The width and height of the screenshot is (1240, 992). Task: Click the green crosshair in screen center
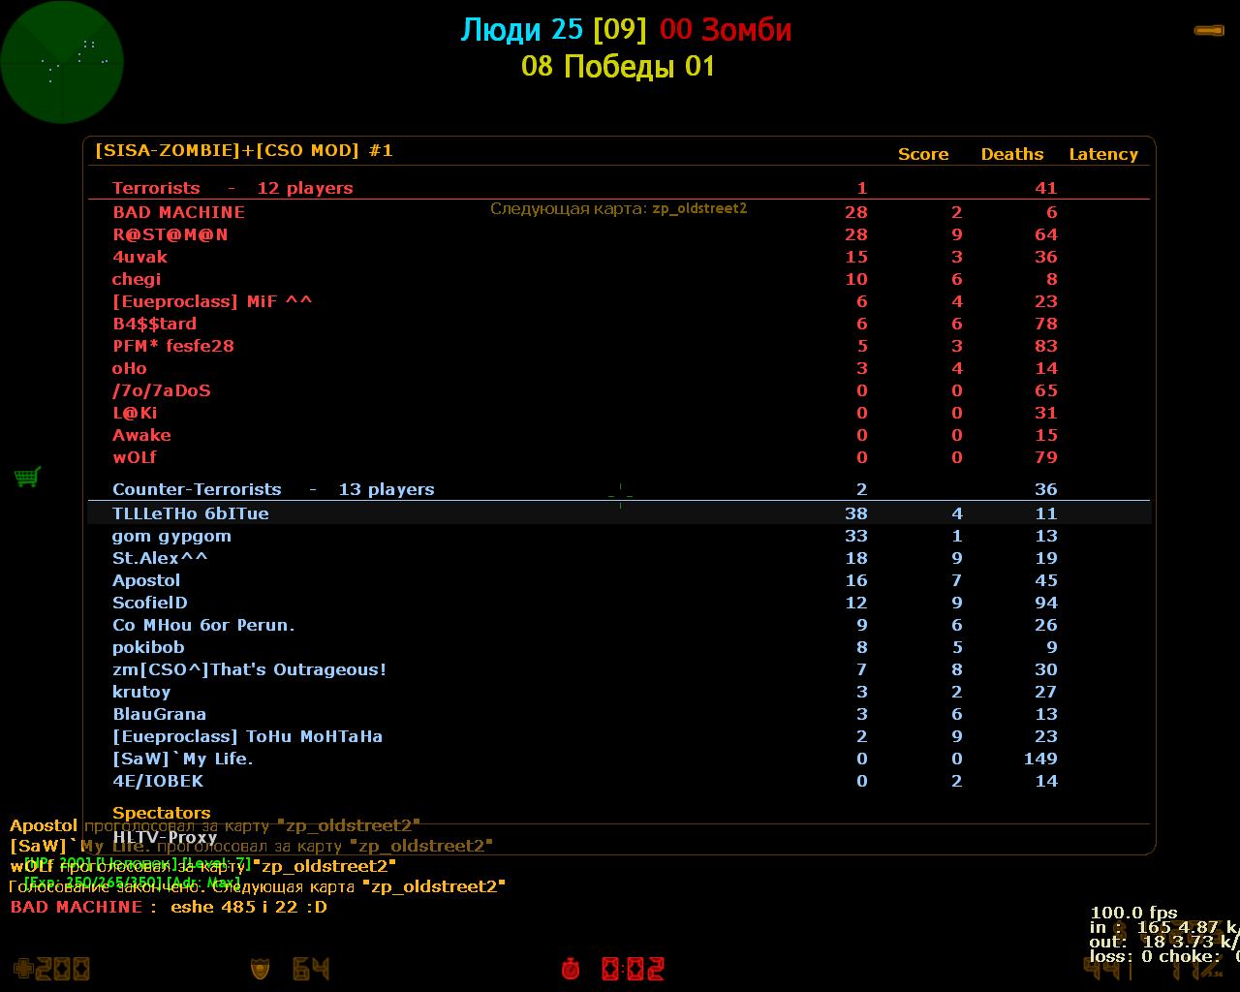point(620,495)
